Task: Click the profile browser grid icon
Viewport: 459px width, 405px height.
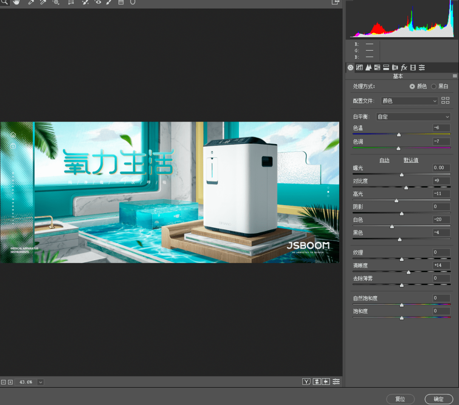Action: [x=445, y=101]
